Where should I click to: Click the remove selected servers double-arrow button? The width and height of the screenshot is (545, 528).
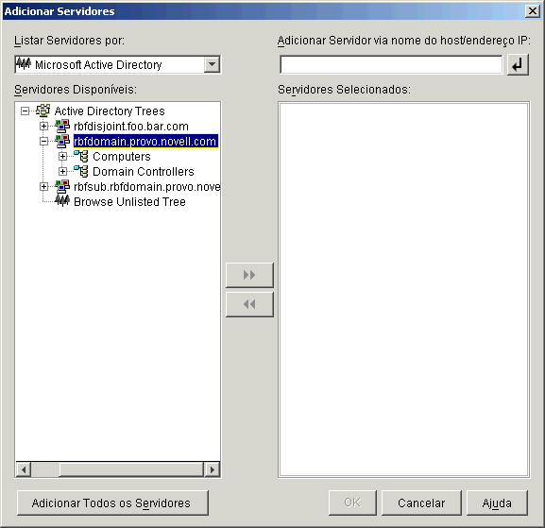tap(249, 304)
